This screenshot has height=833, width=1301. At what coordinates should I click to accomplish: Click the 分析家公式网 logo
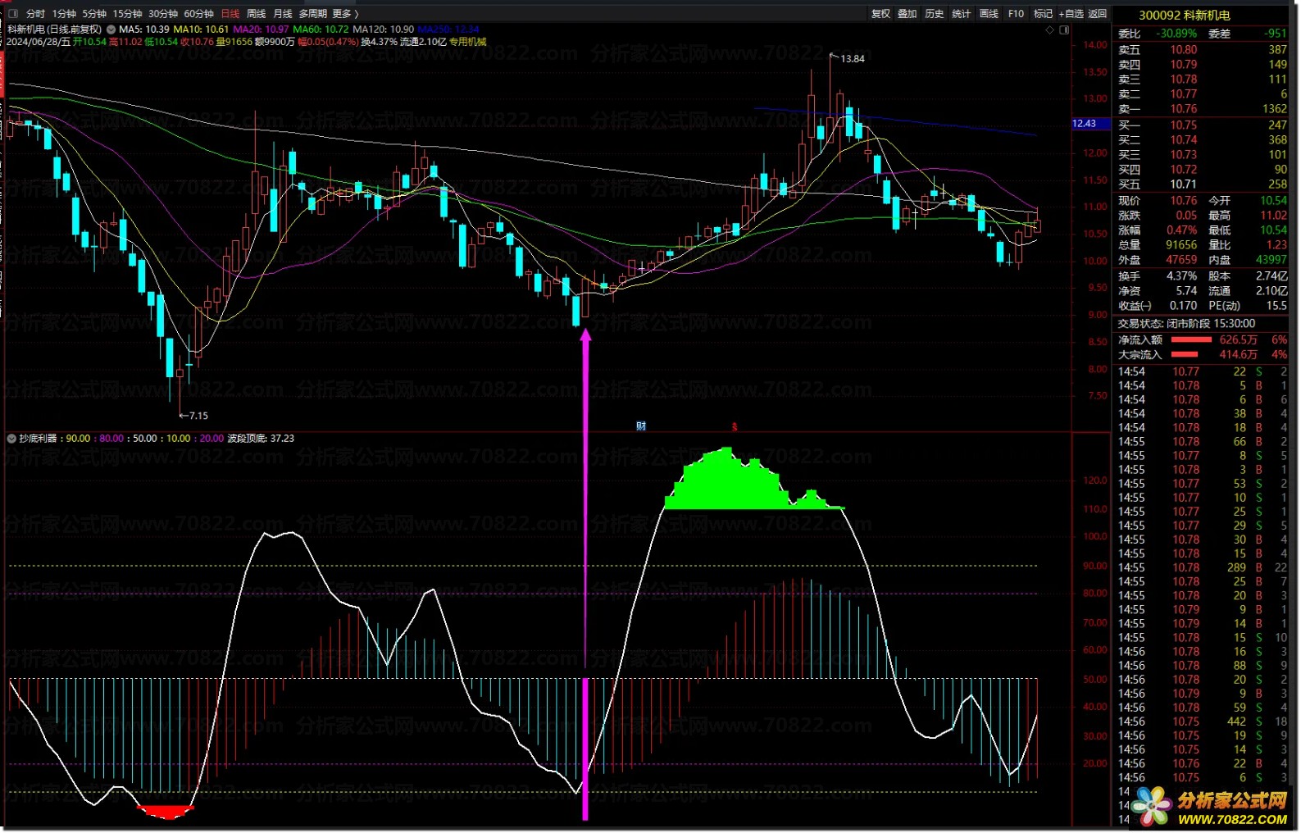(1211, 807)
